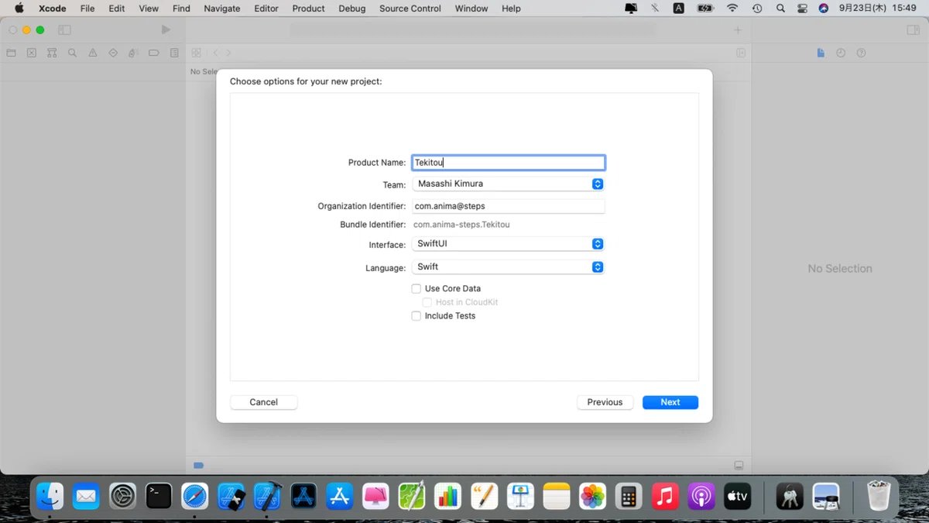Click the Product Name field containing Tekitou
929x523 pixels.
pos(509,163)
